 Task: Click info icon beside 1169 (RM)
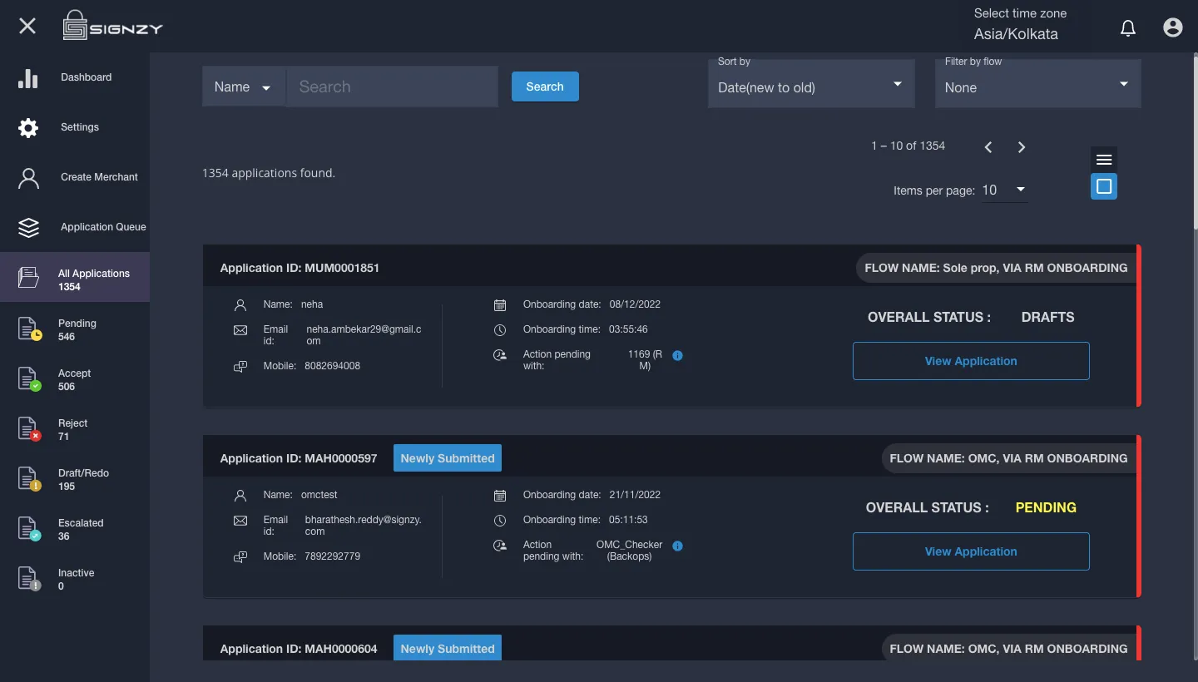point(677,355)
